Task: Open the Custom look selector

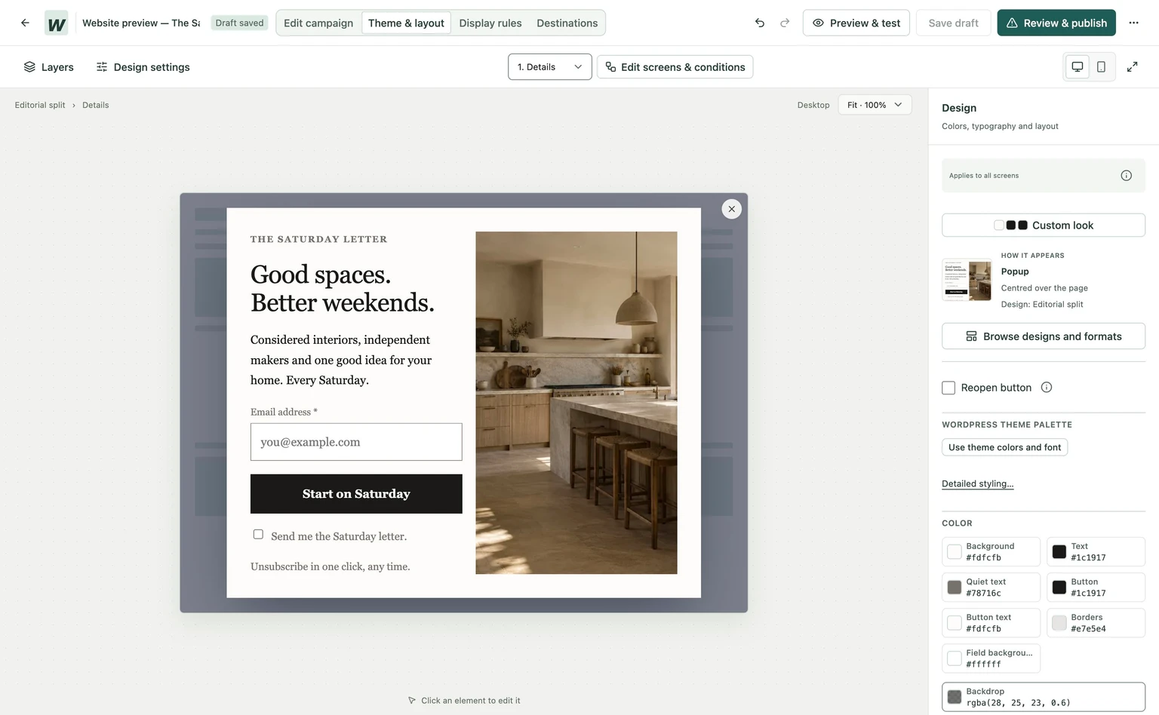Action: click(x=1044, y=225)
